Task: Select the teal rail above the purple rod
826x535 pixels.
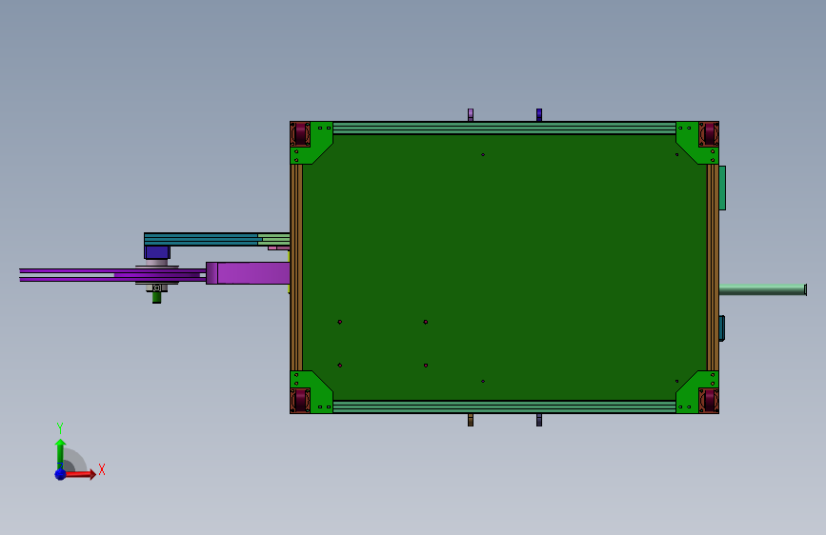Action: pos(202,239)
